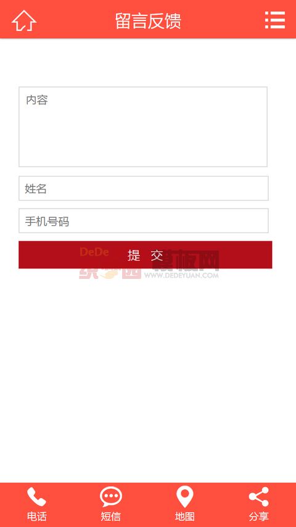Tap the SMS speech bubble icon
The image size is (296, 527).
point(111,497)
